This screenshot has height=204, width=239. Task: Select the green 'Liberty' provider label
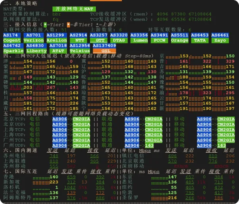tap(36, 51)
